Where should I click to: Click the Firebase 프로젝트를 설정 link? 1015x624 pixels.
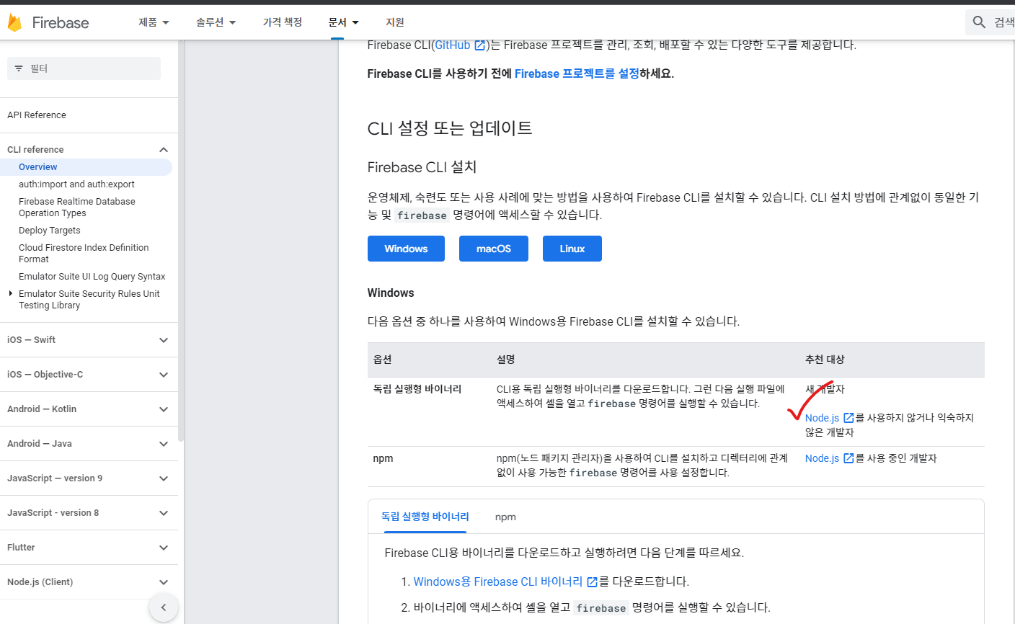(577, 73)
